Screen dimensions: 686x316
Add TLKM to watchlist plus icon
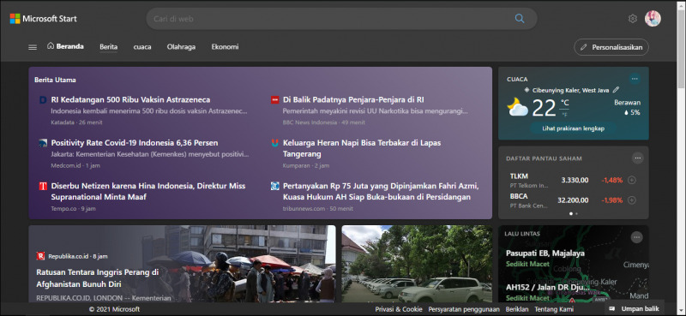(x=631, y=180)
